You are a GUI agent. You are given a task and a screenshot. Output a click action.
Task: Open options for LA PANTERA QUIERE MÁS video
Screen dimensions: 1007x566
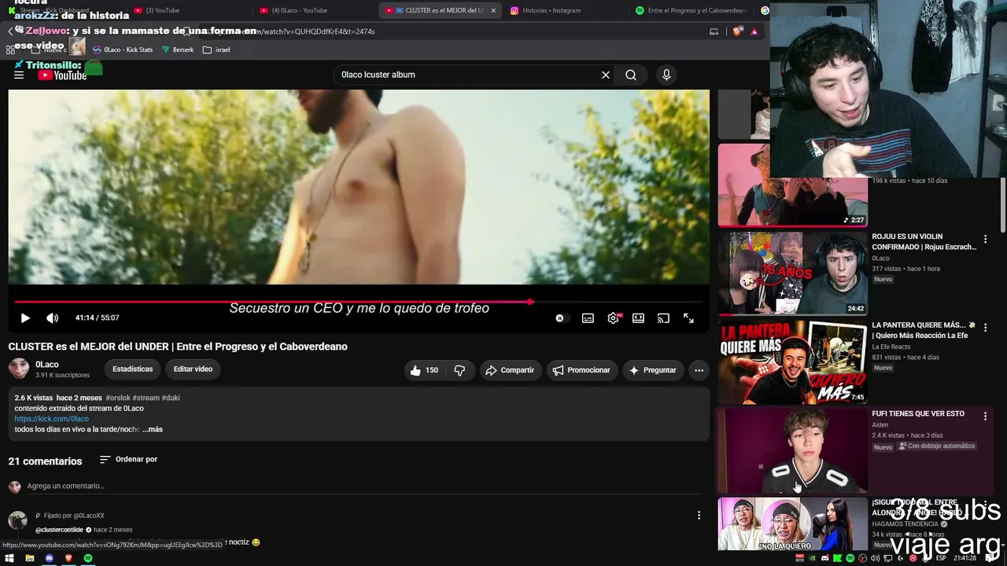[x=985, y=327]
